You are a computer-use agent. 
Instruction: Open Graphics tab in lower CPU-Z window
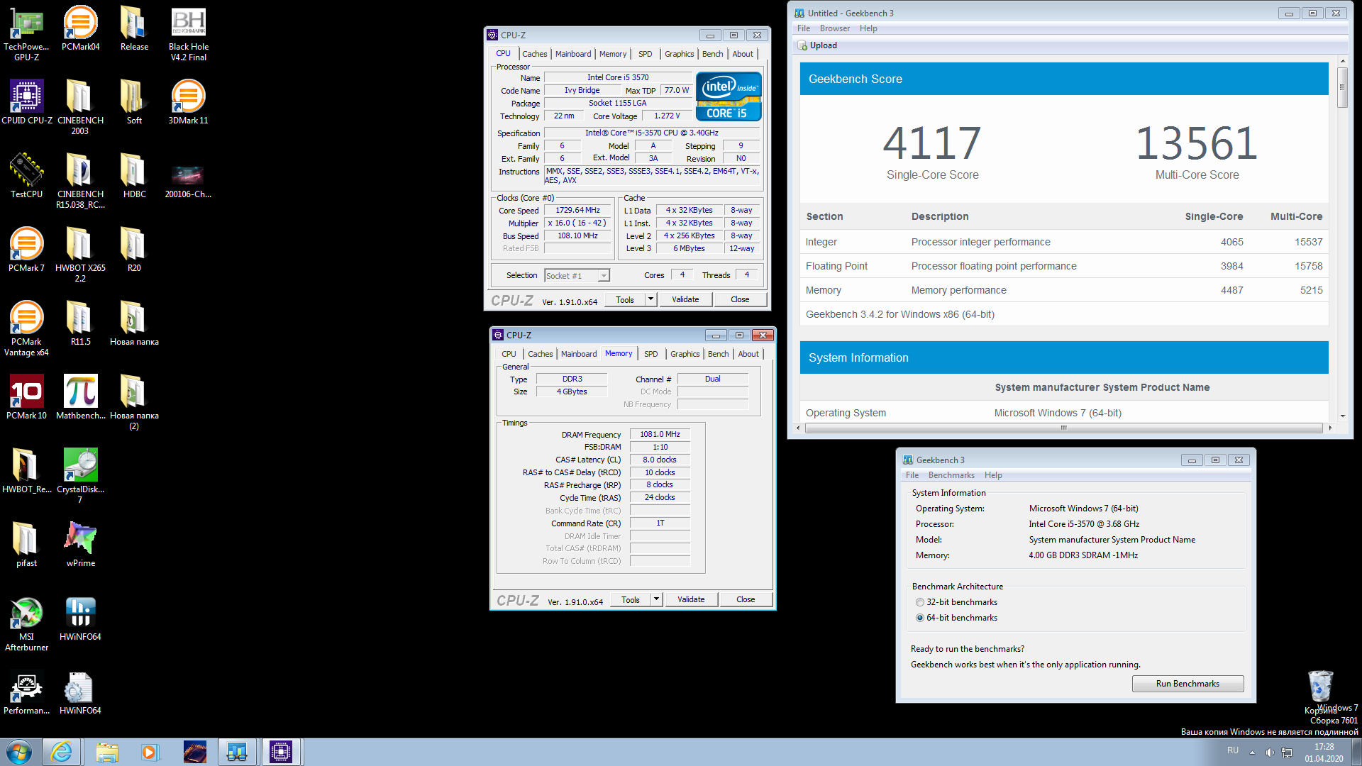point(685,354)
